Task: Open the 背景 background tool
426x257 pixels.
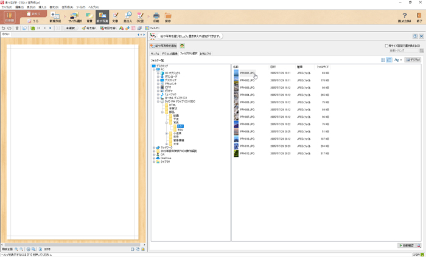Action: click(x=89, y=16)
